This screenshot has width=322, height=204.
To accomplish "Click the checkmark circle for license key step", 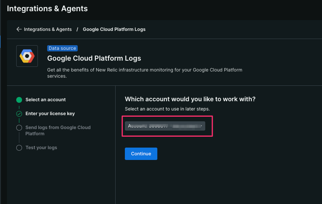I will pyautogui.click(x=19, y=114).
